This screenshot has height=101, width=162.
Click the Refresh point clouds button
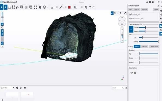[x=156, y=10]
